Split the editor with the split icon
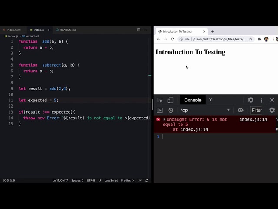The height and width of the screenshot is (209, 278). click(139, 30)
